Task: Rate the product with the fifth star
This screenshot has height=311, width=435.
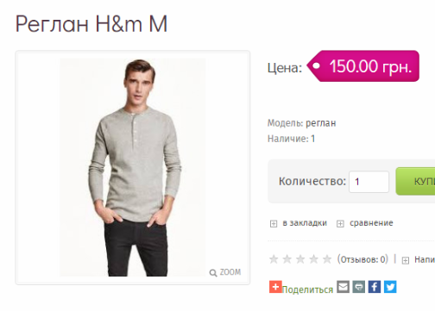Action: 327,259
